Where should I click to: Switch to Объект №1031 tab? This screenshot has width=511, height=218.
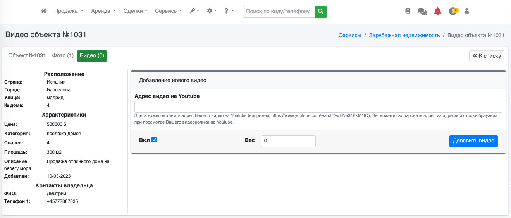(27, 56)
